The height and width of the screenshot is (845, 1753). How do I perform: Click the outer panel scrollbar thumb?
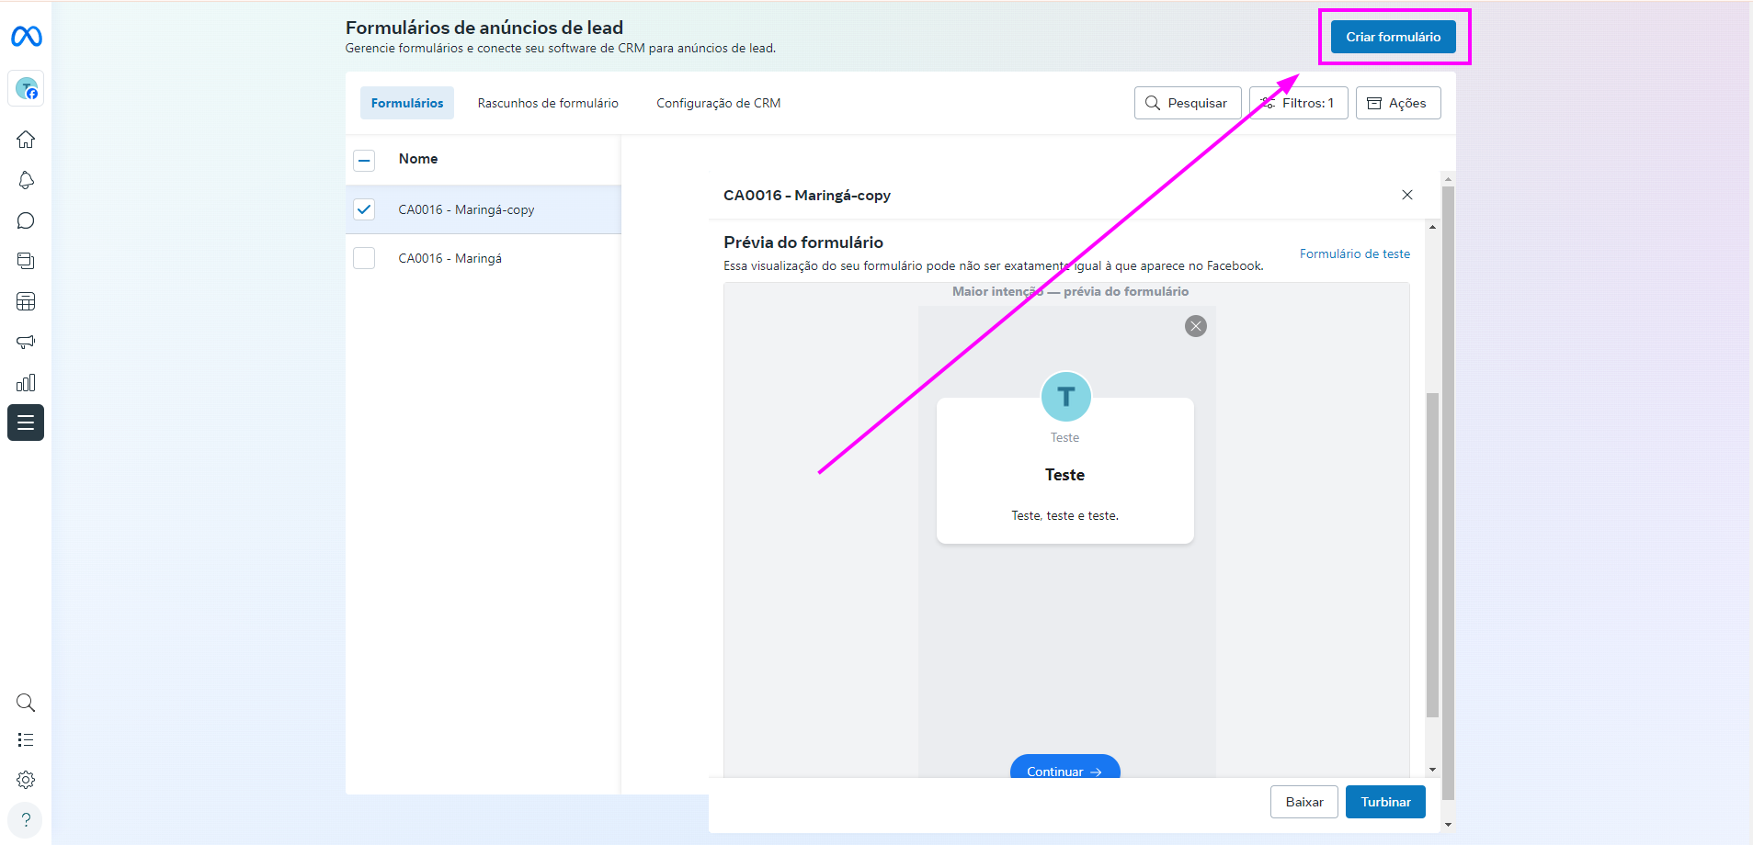coord(1449,492)
